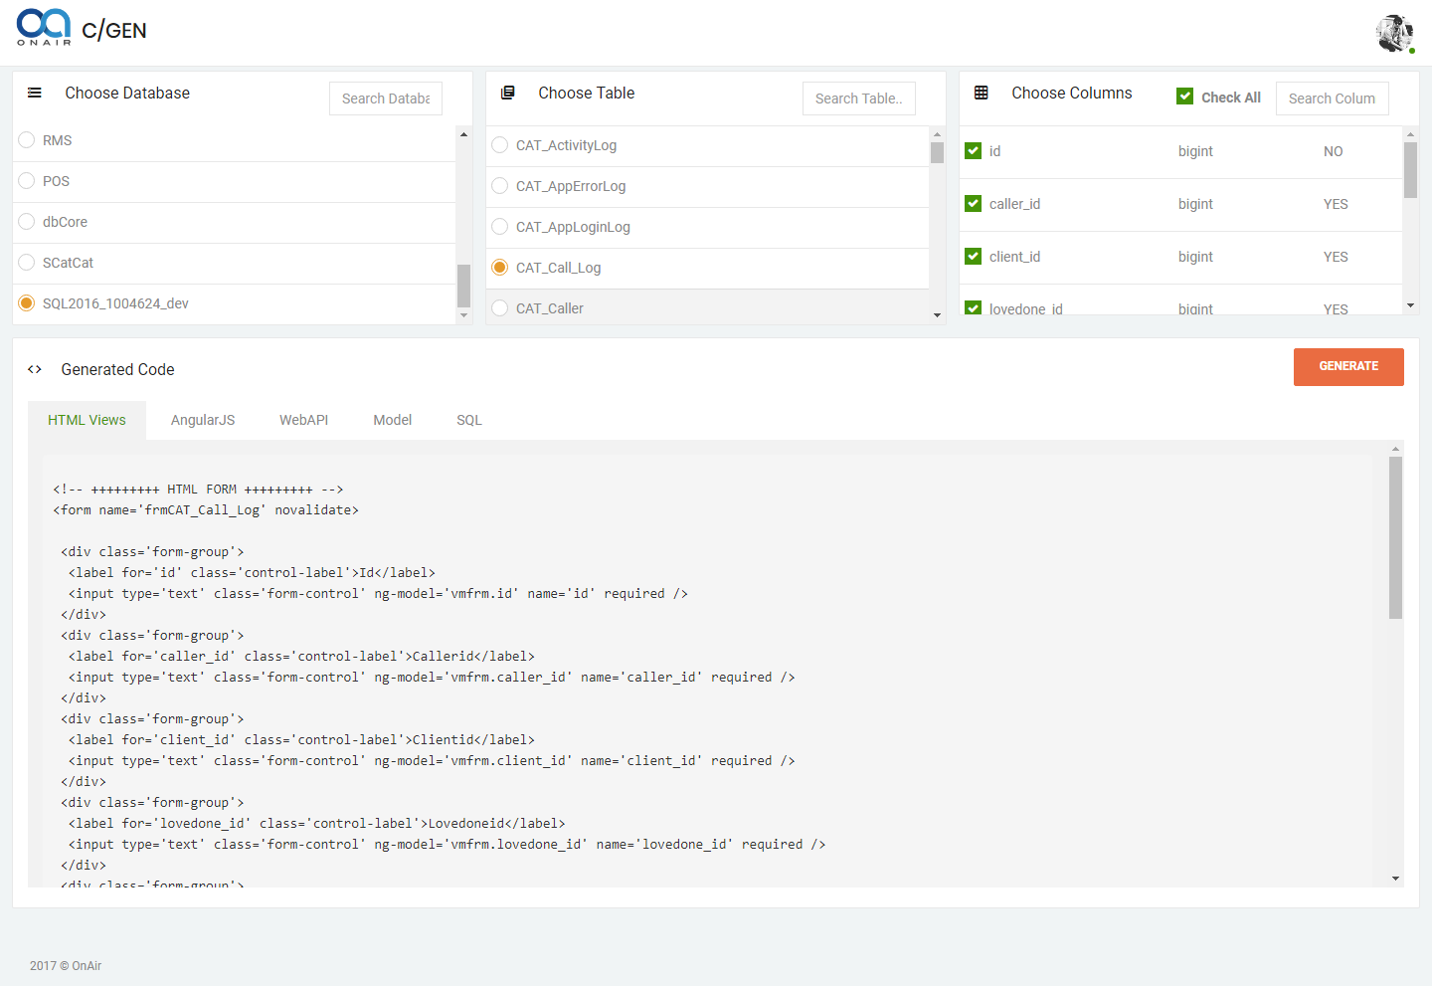This screenshot has height=986, width=1432.
Task: Click the Search Table input field
Action: coord(859,99)
